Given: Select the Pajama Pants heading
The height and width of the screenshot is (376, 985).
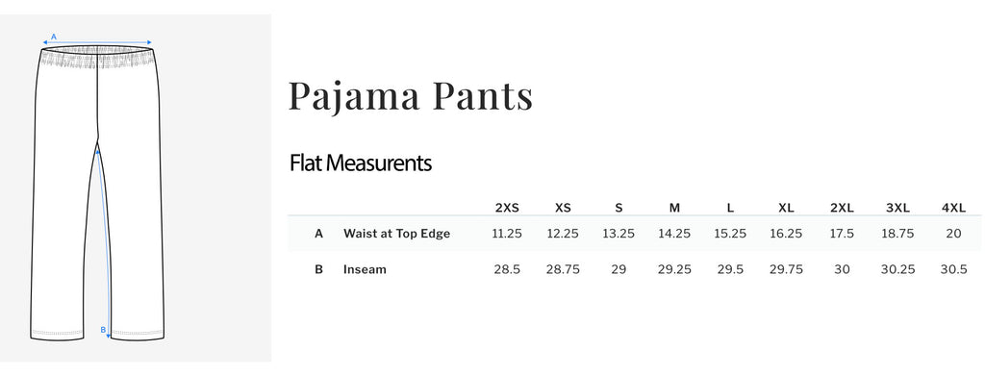Looking at the screenshot, I should [411, 96].
